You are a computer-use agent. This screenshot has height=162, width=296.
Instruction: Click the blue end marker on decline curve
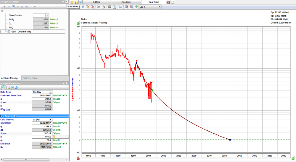[x=230, y=140]
